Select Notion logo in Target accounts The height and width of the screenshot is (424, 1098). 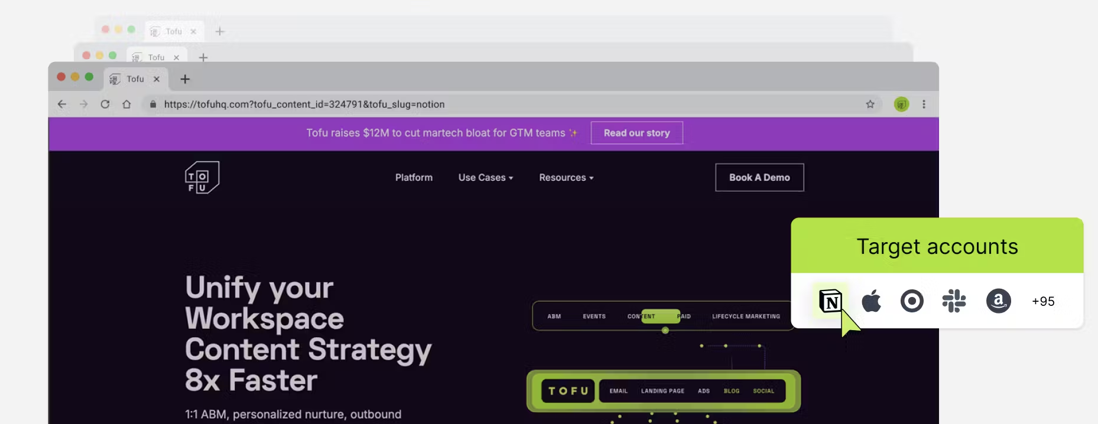click(830, 301)
